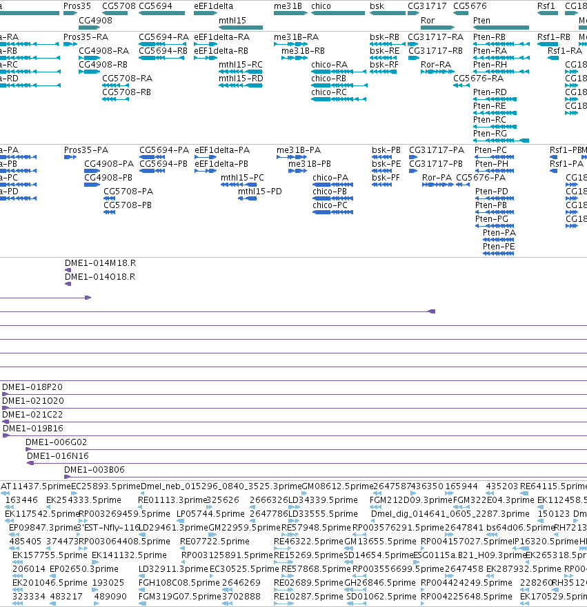Viewport: 587px width, 607px height.
Task: Click protein chico-PB
Action: pyautogui.click(x=333, y=198)
